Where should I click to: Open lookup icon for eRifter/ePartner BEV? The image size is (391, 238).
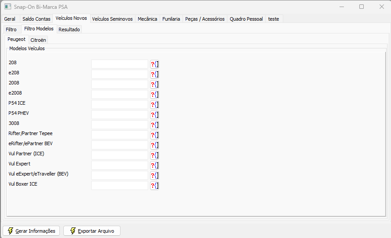[x=155, y=145]
